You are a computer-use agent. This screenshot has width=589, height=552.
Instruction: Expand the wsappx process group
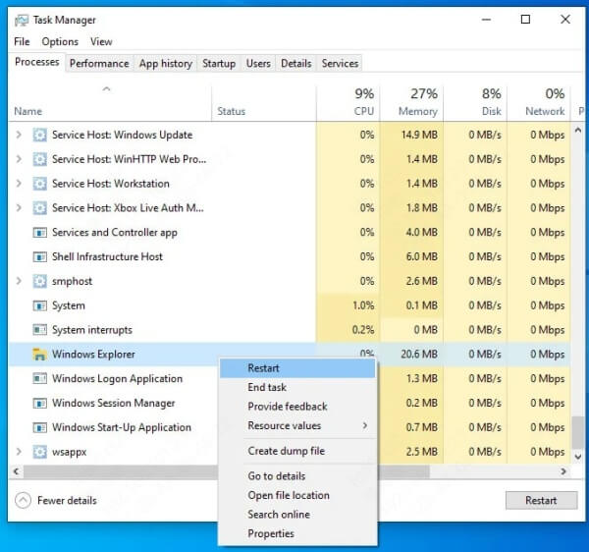click(19, 451)
